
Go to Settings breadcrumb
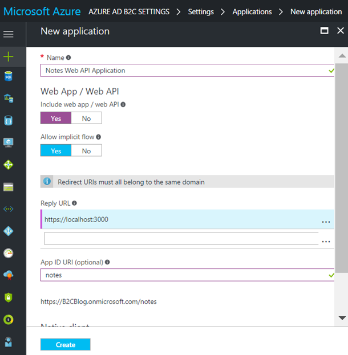(201, 11)
